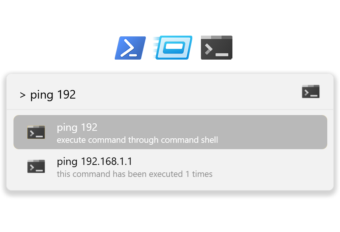Viewport: 340px width, 232px height.
Task: Click the divider line below the search bar
Action: [x=170, y=109]
